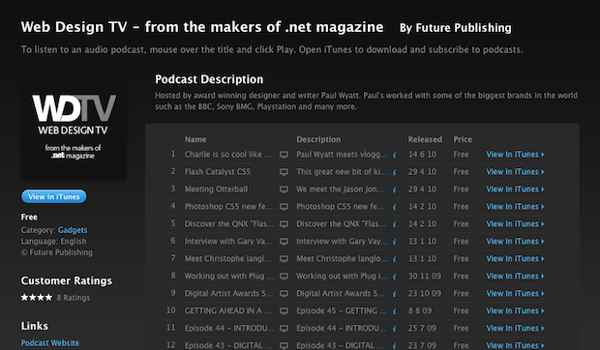This screenshot has height=350, width=600.
Task: View row 4 Photoshop CS5 in iTunes
Action: point(515,206)
